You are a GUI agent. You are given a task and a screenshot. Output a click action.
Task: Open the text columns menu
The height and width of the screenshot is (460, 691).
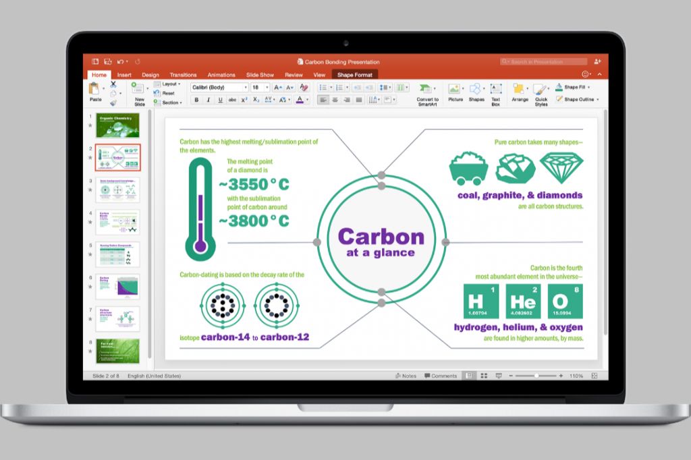(x=402, y=87)
